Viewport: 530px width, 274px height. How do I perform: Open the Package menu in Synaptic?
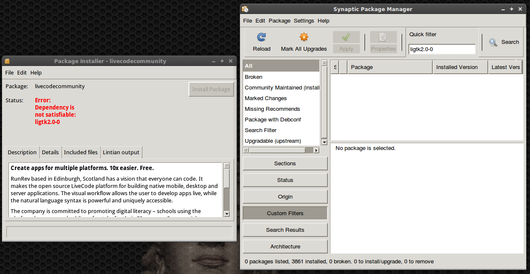(279, 20)
